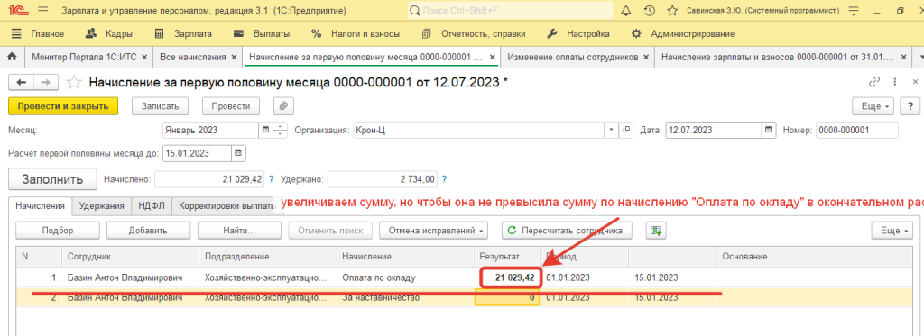Select the Корректировки выплаты tab

click(x=226, y=206)
